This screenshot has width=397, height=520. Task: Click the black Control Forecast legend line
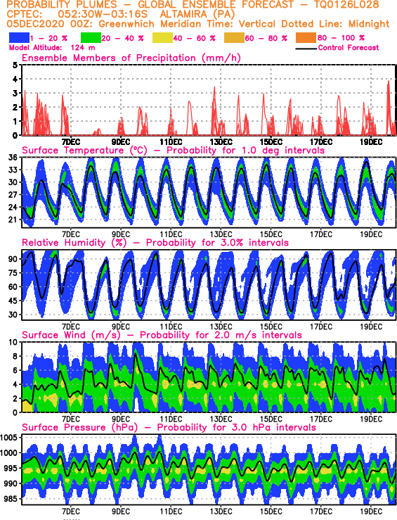pyautogui.click(x=306, y=49)
